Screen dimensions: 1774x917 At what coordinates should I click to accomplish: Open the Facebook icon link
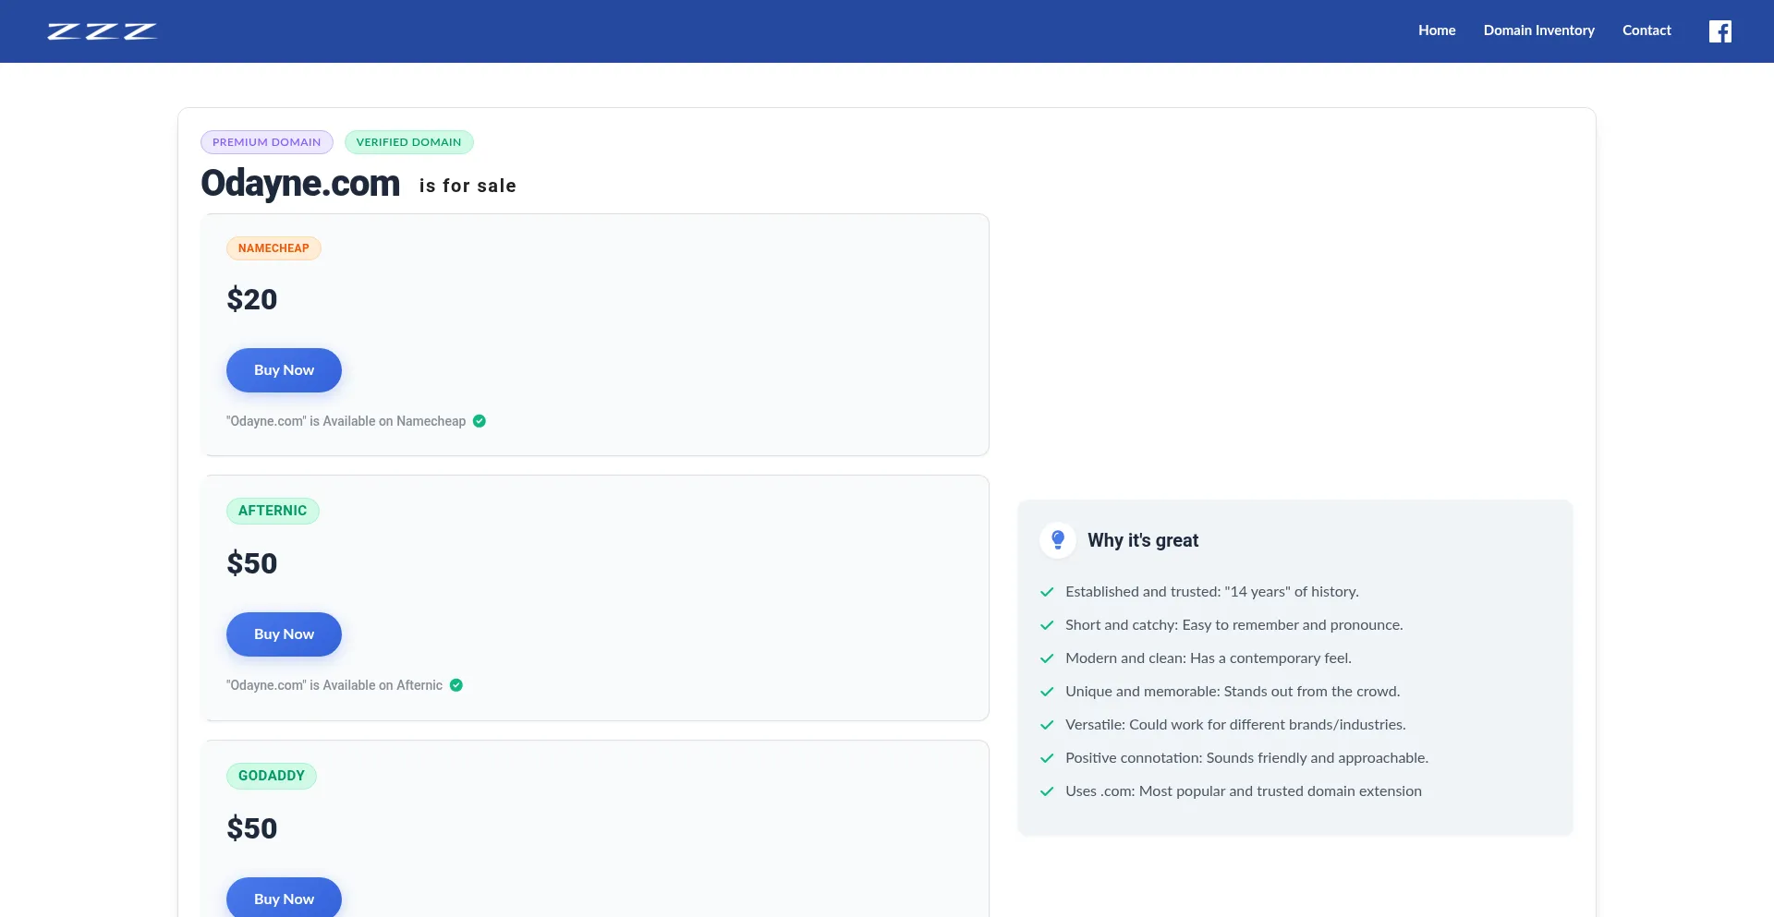point(1719,31)
